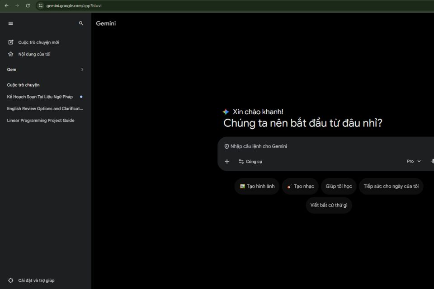Click the new chat pencil icon
The height and width of the screenshot is (289, 434).
tap(11, 42)
